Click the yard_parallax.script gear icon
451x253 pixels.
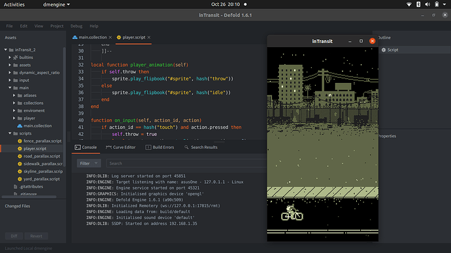[x=20, y=178]
